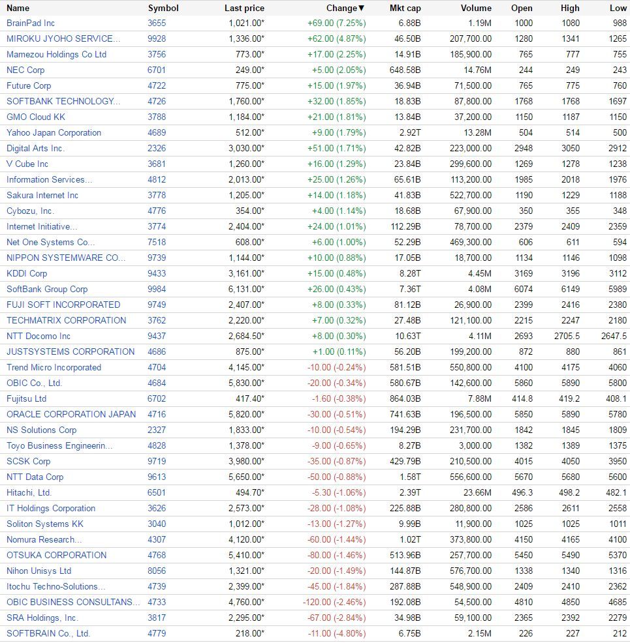
Task: Click the Change column sort arrow header
Action: [345, 8]
